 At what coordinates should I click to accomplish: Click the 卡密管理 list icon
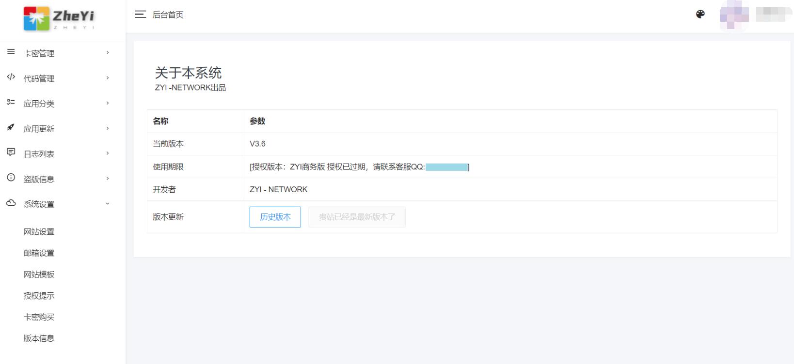point(11,52)
